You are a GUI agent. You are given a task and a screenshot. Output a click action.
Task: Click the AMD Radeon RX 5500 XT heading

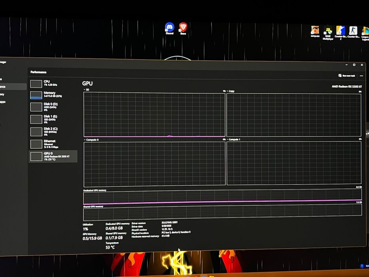coord(346,86)
